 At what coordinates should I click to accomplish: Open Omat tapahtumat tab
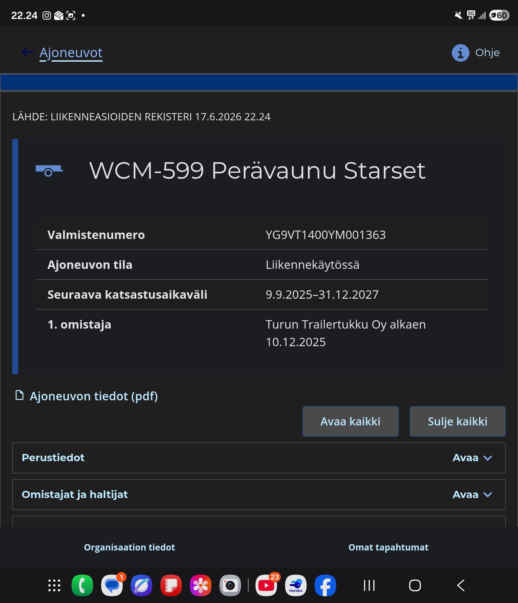point(388,547)
